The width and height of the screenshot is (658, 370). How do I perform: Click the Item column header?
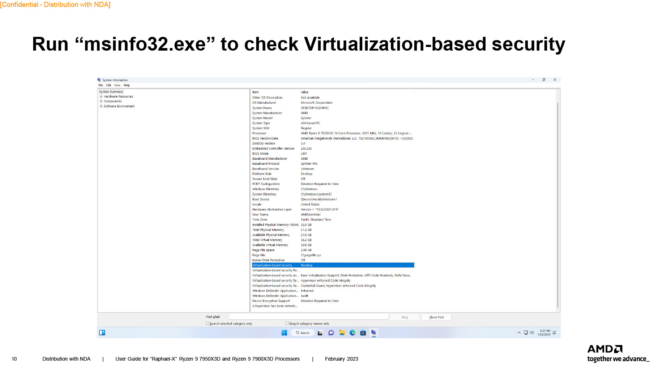tap(275, 92)
